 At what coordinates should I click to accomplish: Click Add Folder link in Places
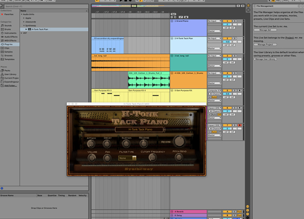coord(11,86)
